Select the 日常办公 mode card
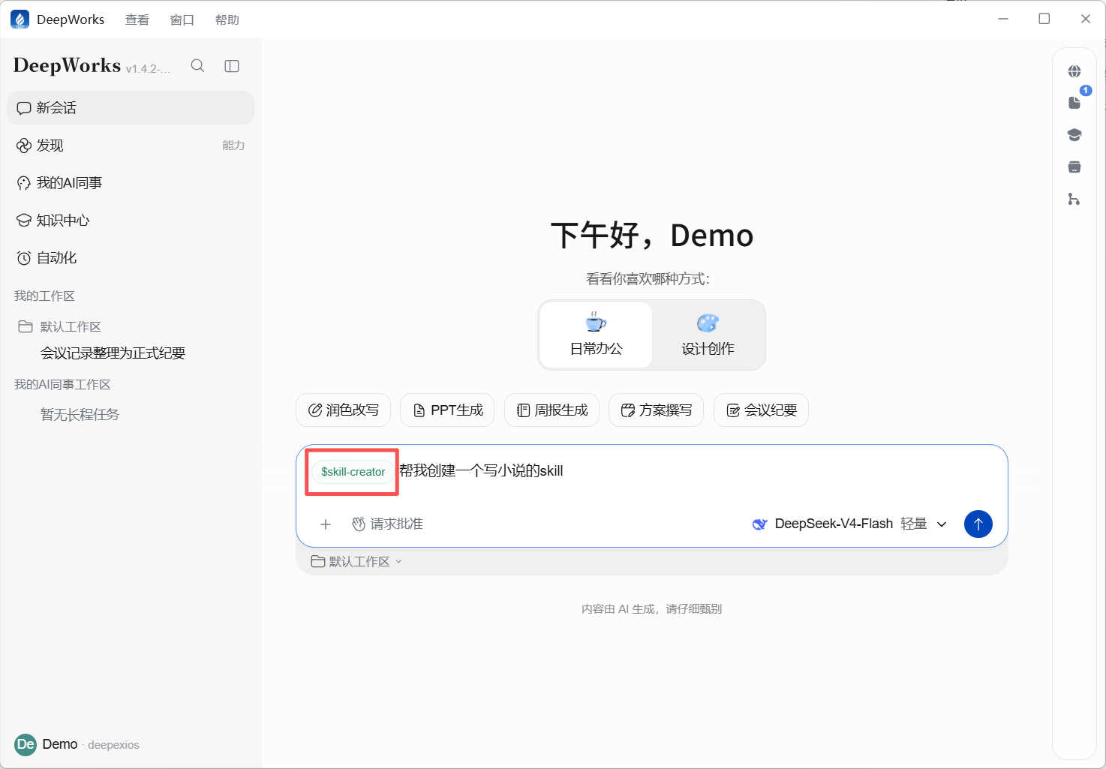1106x769 pixels. click(x=596, y=335)
